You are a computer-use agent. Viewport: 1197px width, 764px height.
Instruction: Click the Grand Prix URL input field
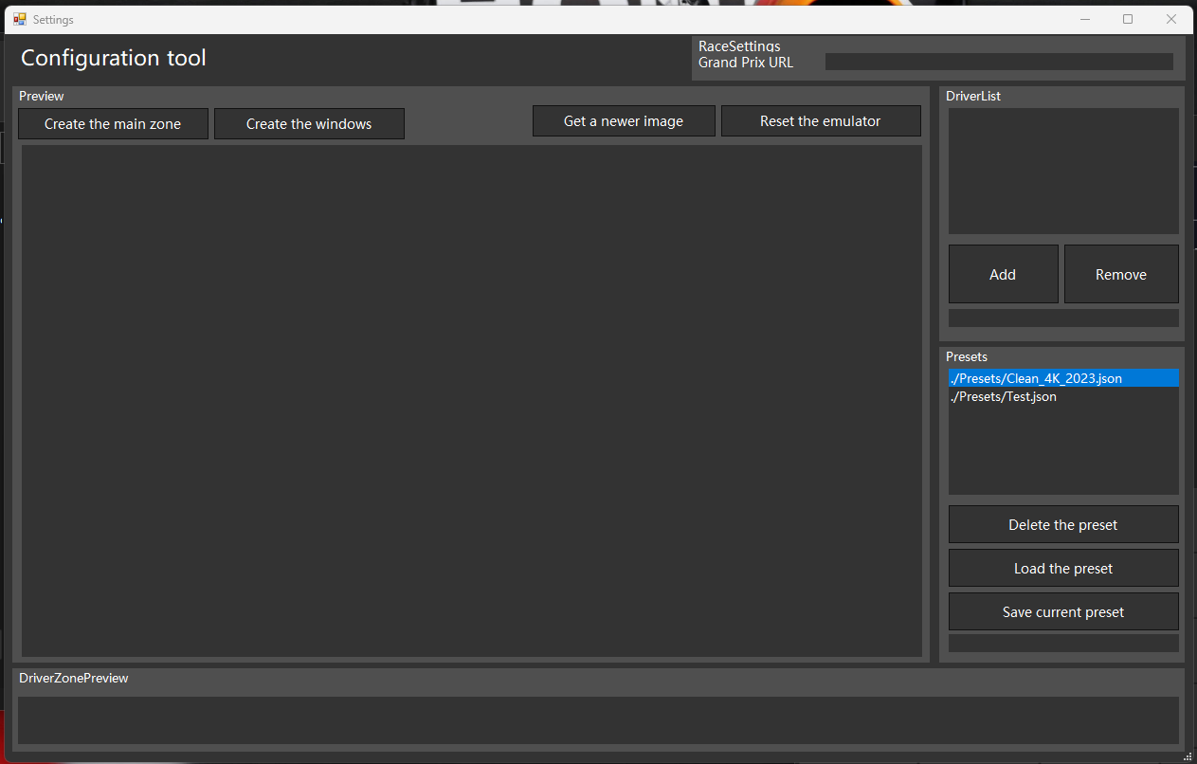(998, 61)
